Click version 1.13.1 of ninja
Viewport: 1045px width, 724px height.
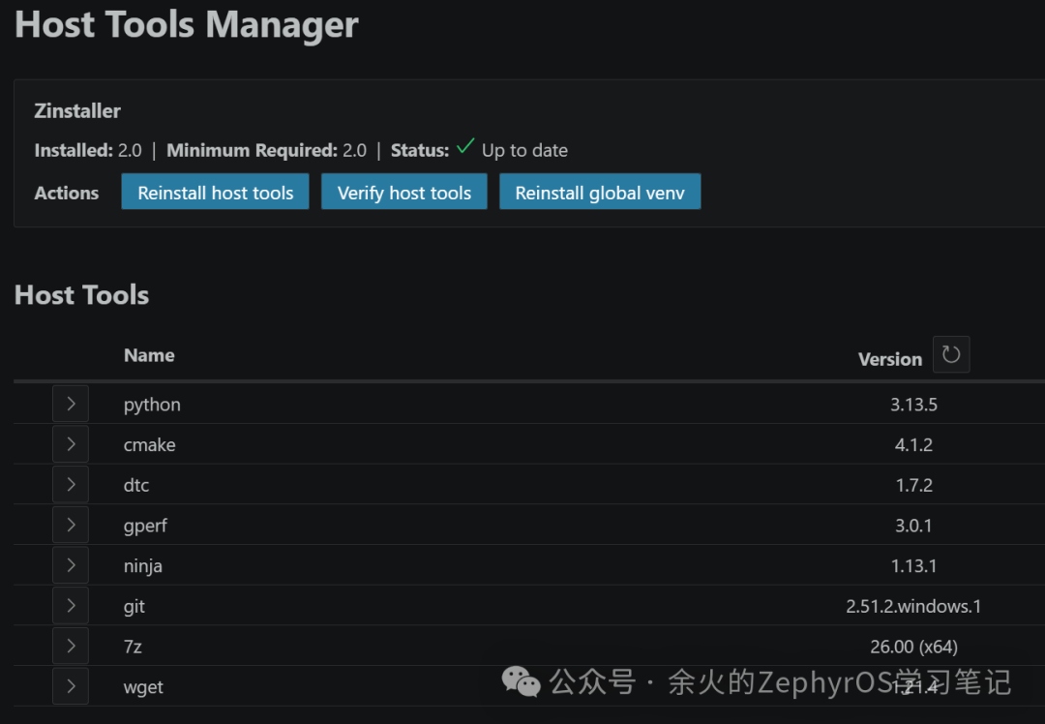point(913,566)
